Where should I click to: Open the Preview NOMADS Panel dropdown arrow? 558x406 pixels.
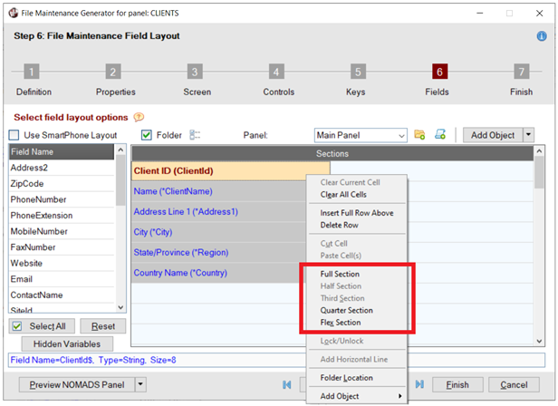point(140,384)
